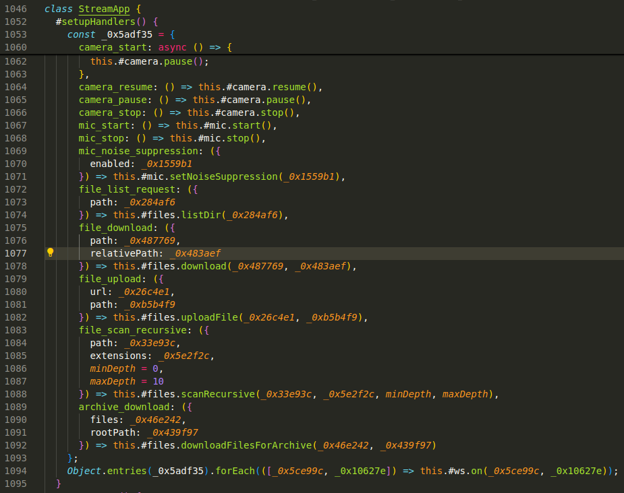
Task: Click the mic_noise_suppression key
Action: (140, 151)
